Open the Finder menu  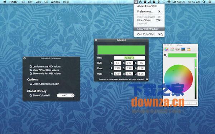(13, 2)
